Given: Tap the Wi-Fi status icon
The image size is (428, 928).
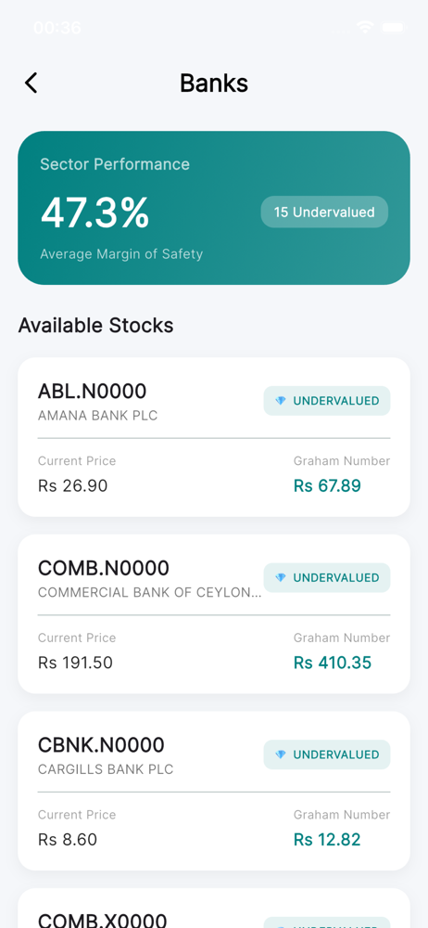Looking at the screenshot, I should click(x=365, y=27).
